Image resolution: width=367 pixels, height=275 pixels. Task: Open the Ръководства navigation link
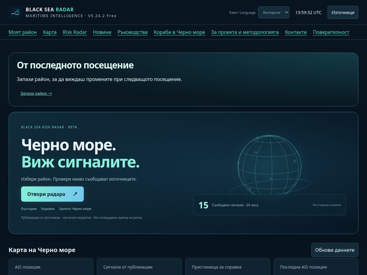133,32
